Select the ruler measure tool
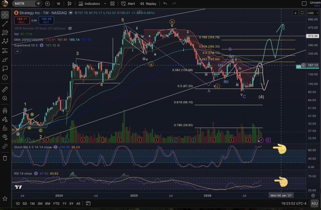 (5, 89)
